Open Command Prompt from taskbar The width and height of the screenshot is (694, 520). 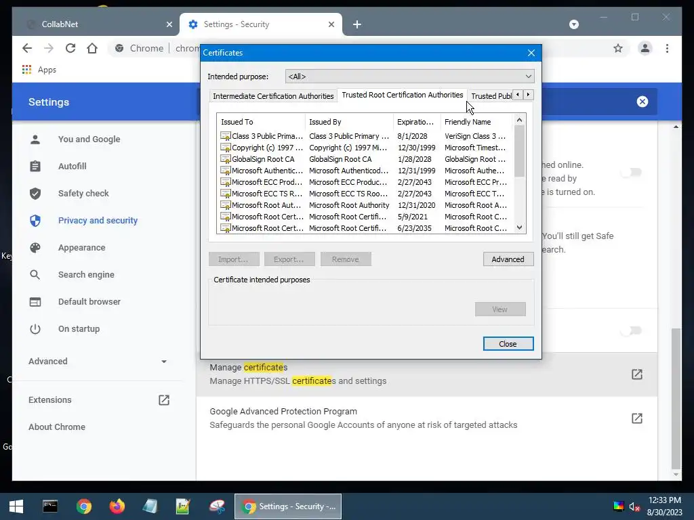[50, 506]
